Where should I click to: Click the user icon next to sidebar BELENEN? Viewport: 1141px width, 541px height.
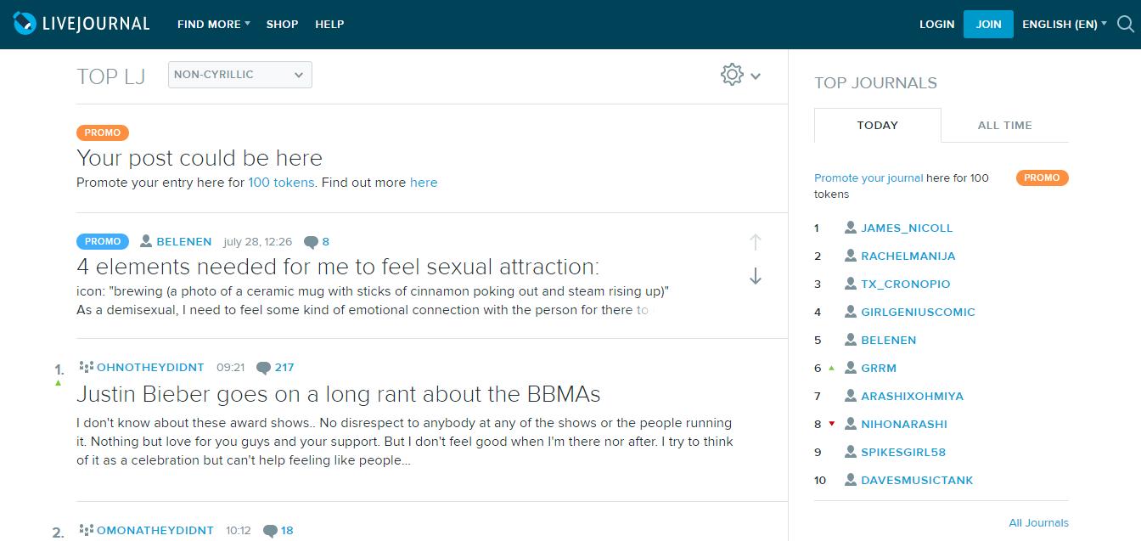pyautogui.click(x=851, y=340)
